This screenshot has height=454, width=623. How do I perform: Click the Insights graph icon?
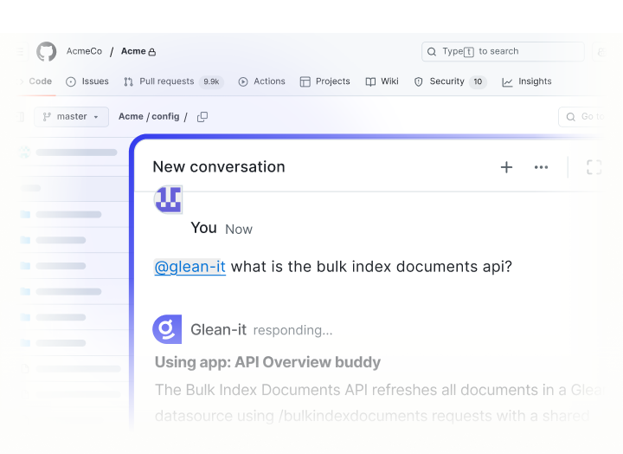(x=507, y=82)
